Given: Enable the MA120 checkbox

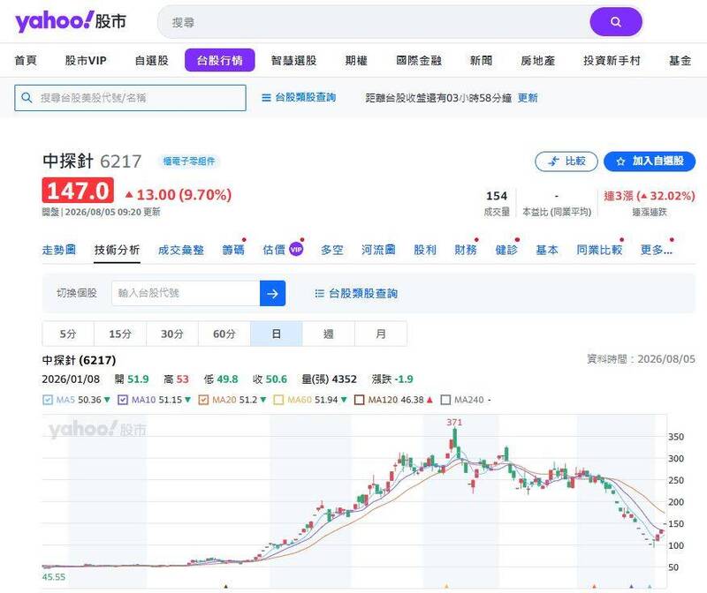Looking at the screenshot, I should [x=359, y=400].
